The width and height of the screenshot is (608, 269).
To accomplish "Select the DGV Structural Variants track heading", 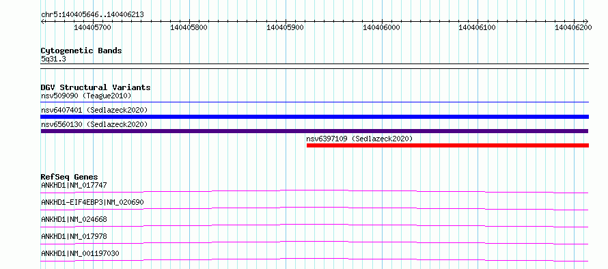I will 96,87.
